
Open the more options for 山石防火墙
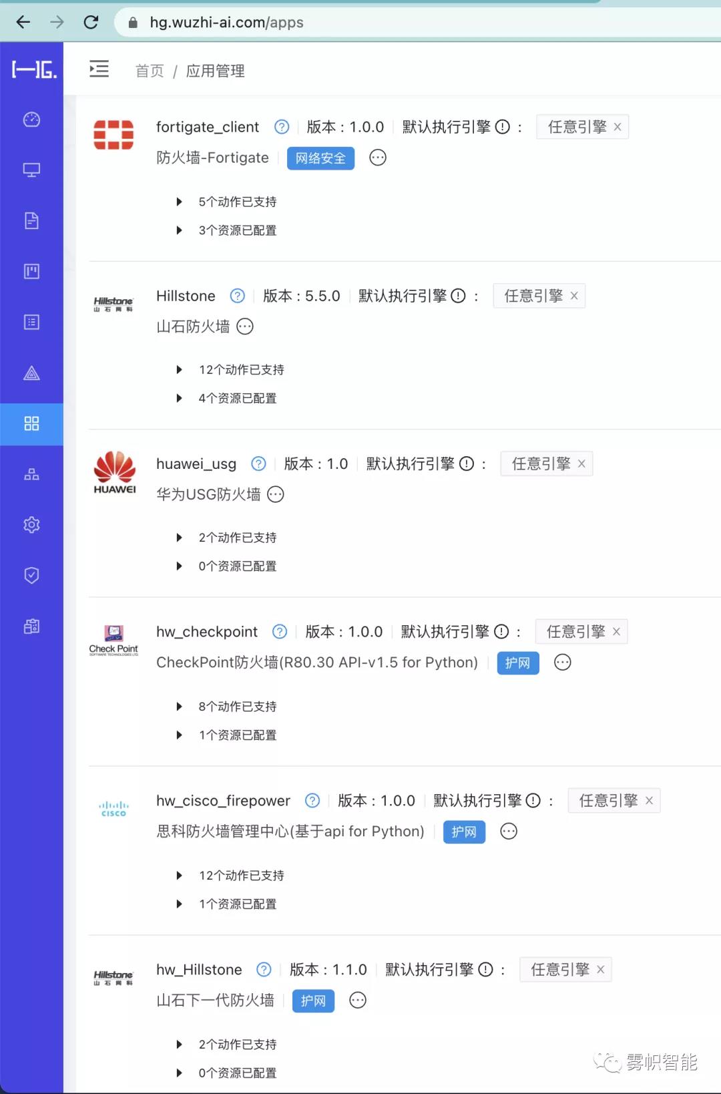245,327
